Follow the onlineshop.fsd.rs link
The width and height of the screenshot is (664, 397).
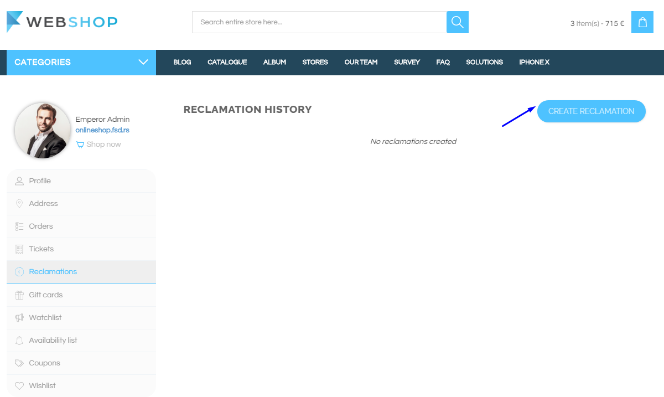pos(102,130)
